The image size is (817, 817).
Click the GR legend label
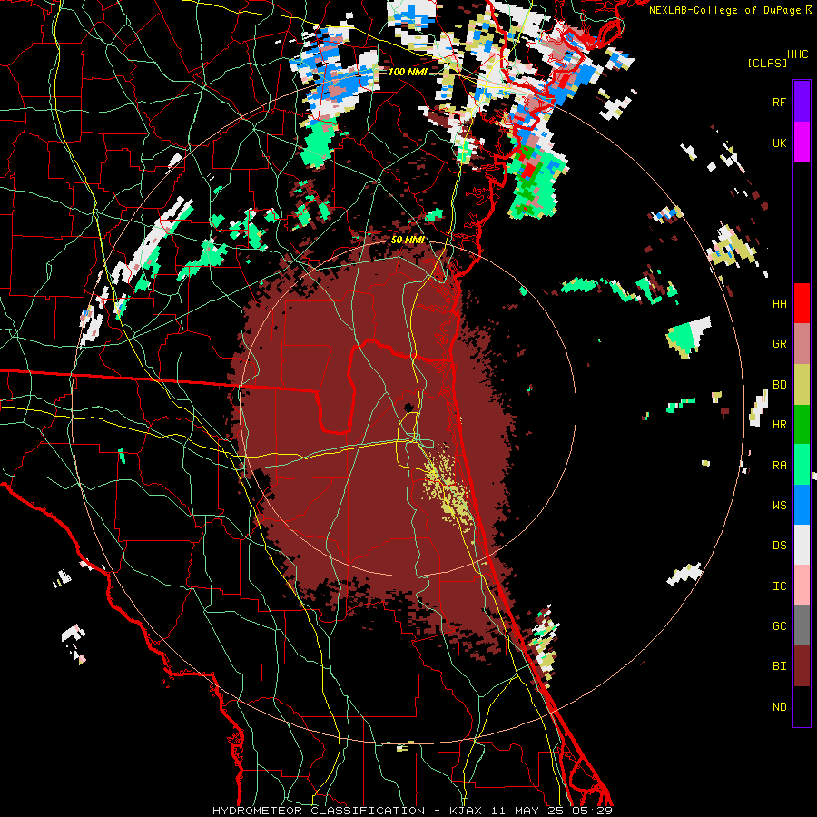(x=779, y=344)
